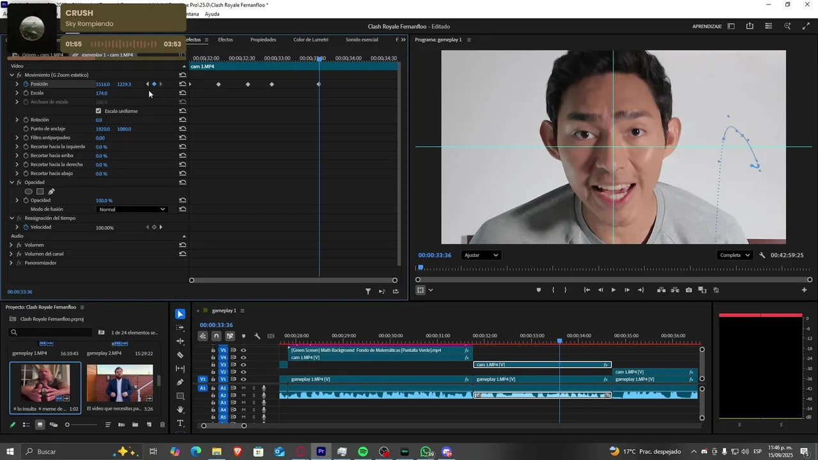
Task: Open Spotify from taskbar
Action: pos(363,452)
